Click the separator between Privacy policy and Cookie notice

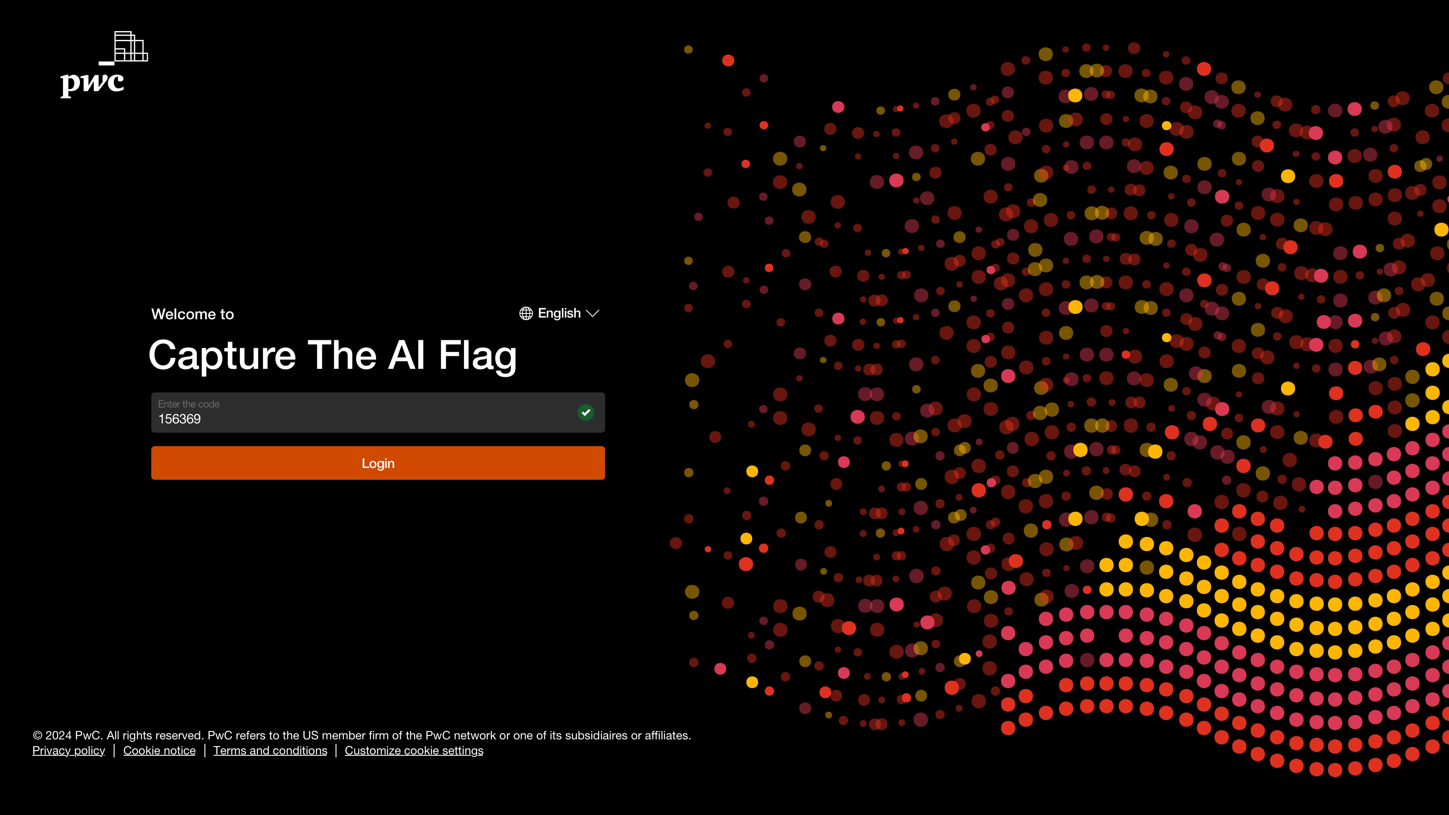click(x=114, y=750)
